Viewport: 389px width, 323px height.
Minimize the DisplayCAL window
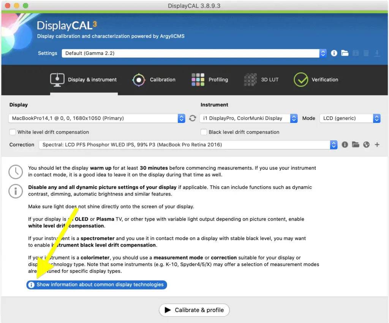point(17,6)
